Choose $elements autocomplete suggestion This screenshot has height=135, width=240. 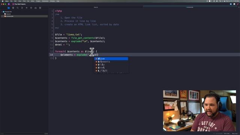point(111,61)
